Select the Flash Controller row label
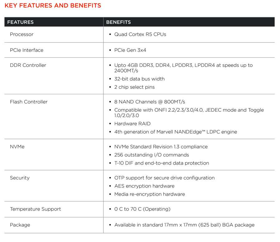280x242 pixels. pyautogui.click(x=29, y=102)
